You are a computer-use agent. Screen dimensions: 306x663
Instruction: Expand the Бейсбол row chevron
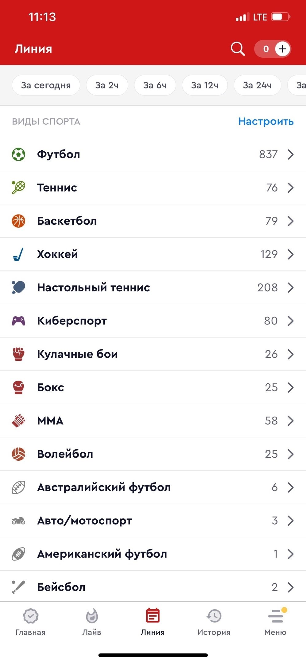click(291, 587)
